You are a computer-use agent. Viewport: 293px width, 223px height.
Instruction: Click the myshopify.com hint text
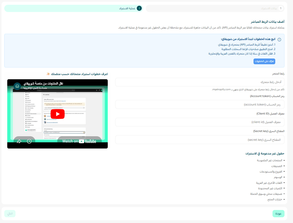248,89
